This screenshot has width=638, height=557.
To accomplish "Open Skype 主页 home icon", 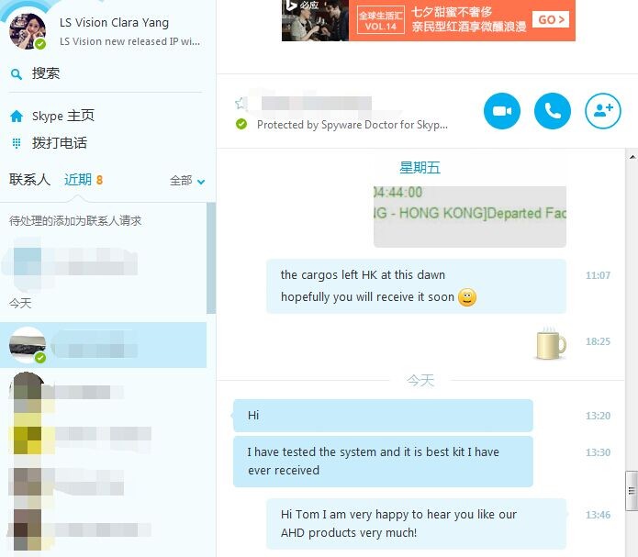I will pyautogui.click(x=17, y=117).
